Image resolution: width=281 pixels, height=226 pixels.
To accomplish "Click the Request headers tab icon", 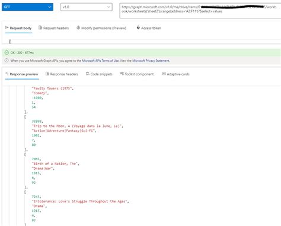I will tap(40, 28).
